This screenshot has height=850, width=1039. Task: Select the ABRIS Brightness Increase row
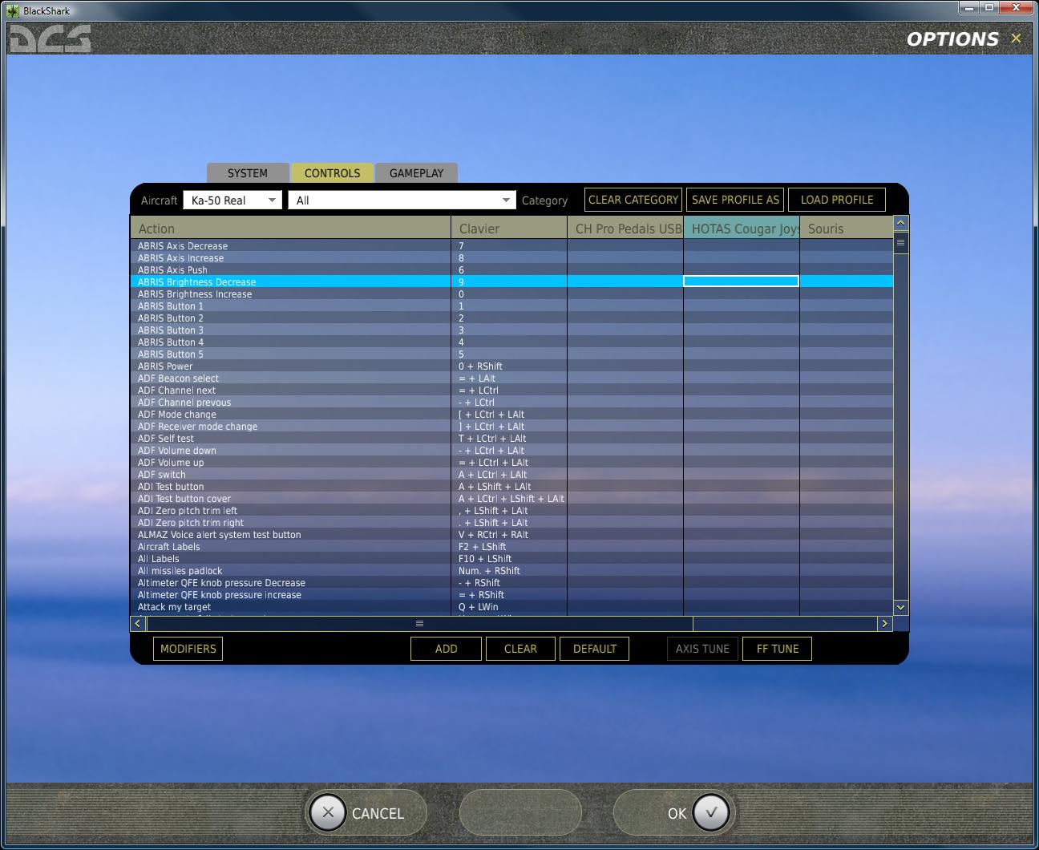[x=511, y=294]
